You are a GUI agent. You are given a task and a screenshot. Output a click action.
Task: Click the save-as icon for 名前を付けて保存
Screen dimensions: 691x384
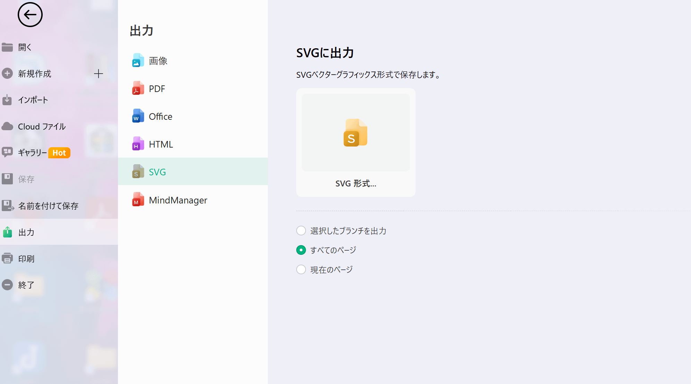(8, 206)
